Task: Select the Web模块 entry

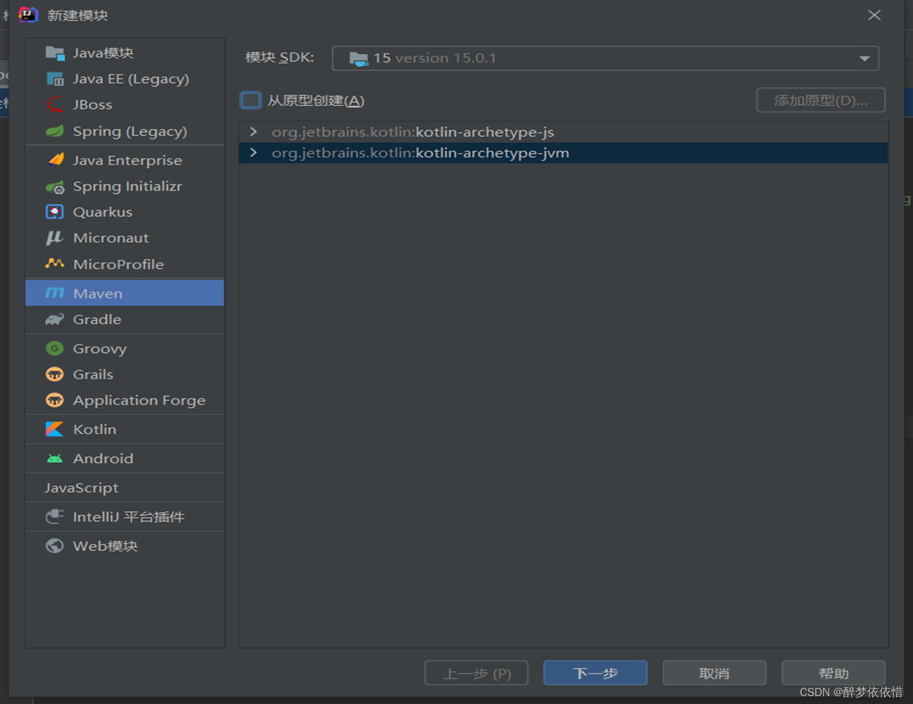Action: click(125, 546)
